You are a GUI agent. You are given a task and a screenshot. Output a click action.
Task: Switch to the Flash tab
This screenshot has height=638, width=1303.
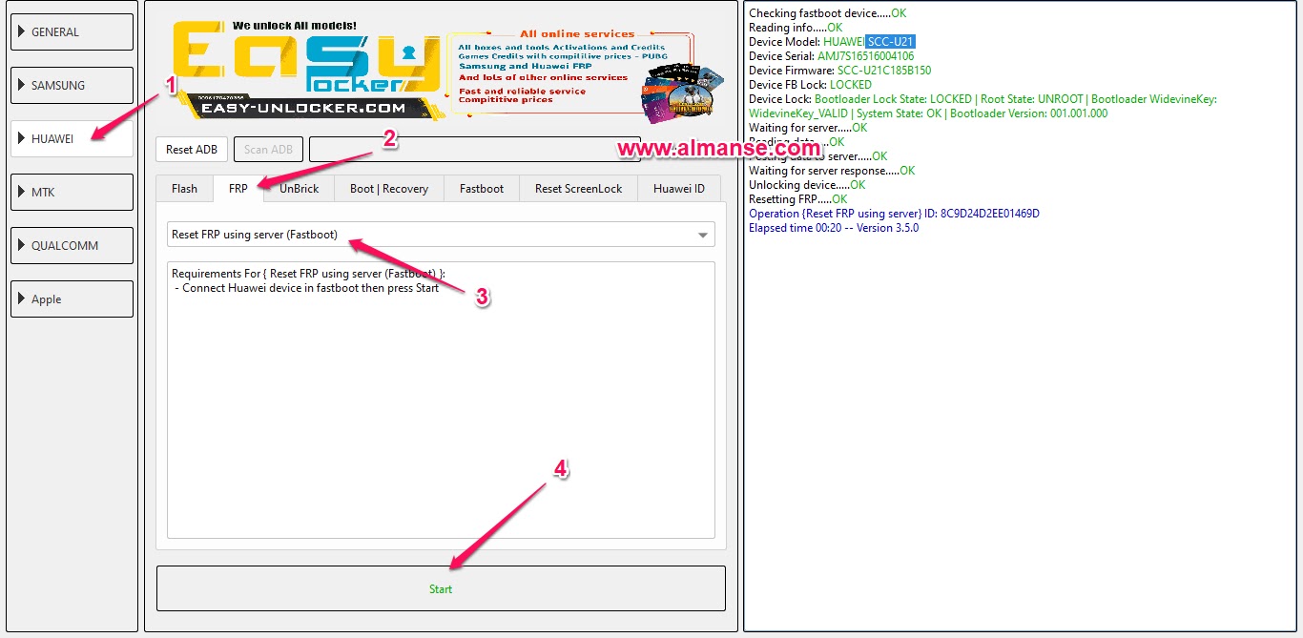[185, 188]
